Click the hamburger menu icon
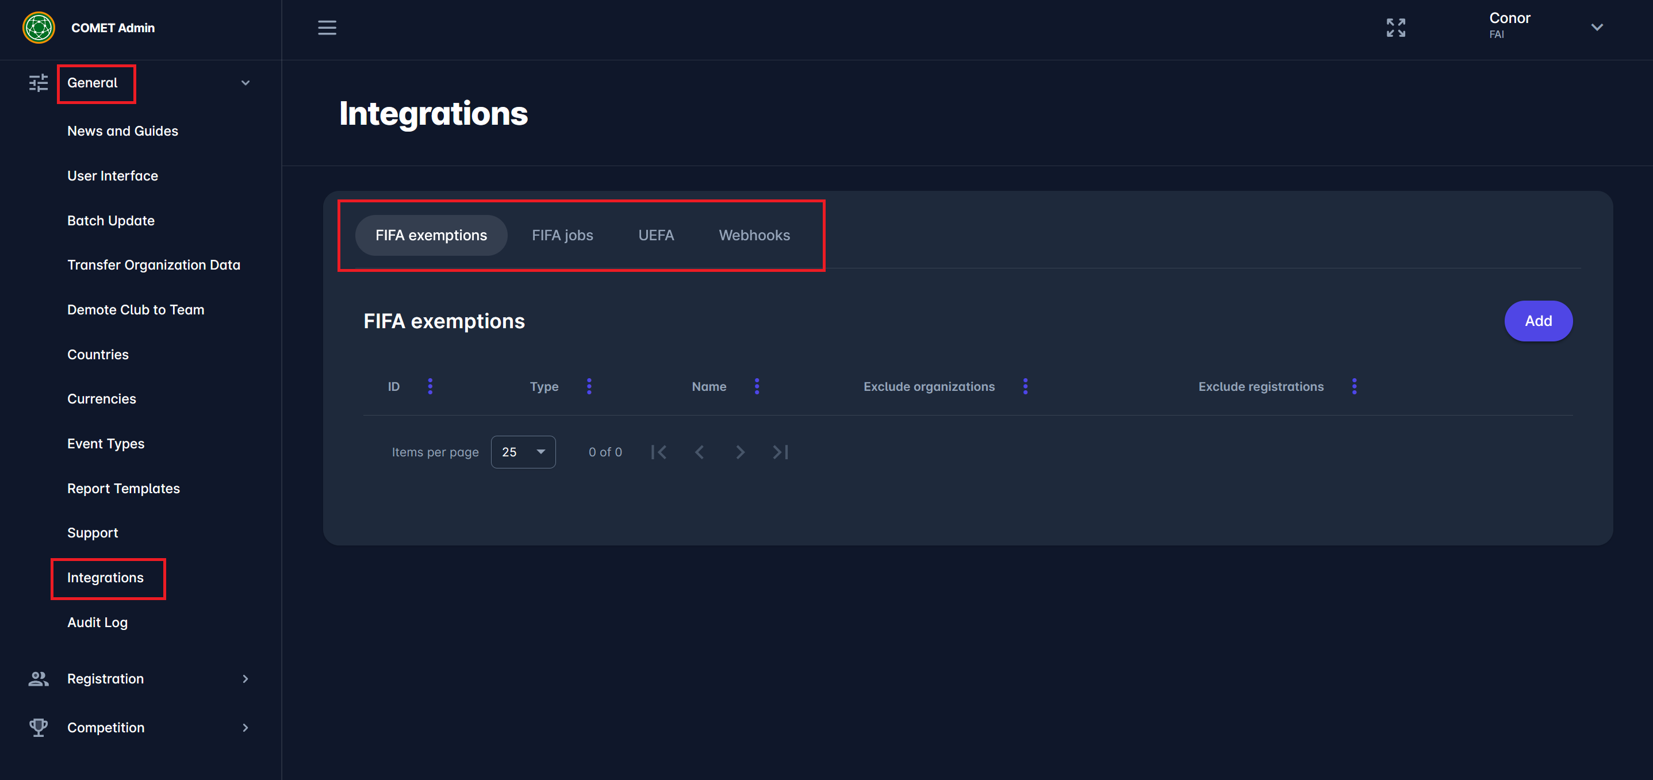This screenshot has height=780, width=1653. pos(327,28)
